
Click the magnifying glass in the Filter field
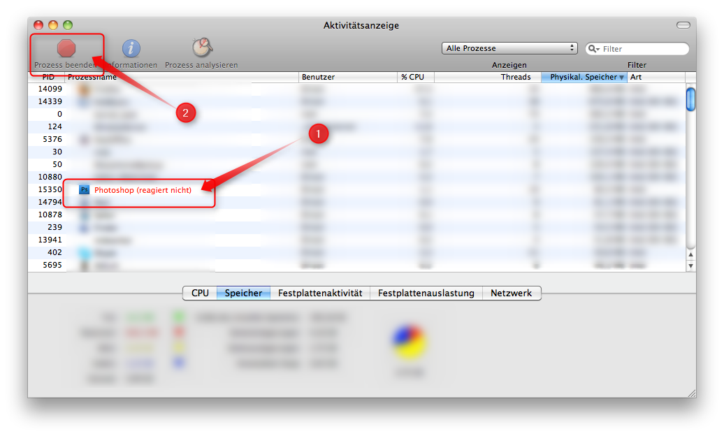click(595, 48)
